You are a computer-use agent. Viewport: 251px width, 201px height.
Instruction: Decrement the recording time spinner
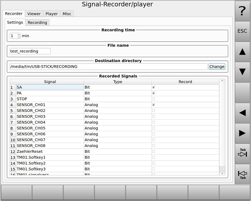19,37
